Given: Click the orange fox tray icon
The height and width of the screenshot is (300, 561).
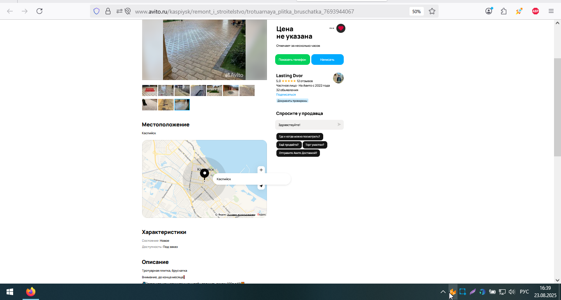Looking at the screenshot, I should [x=453, y=292].
